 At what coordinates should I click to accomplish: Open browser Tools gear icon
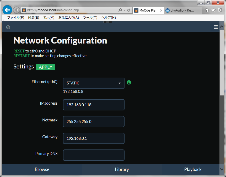220,10
